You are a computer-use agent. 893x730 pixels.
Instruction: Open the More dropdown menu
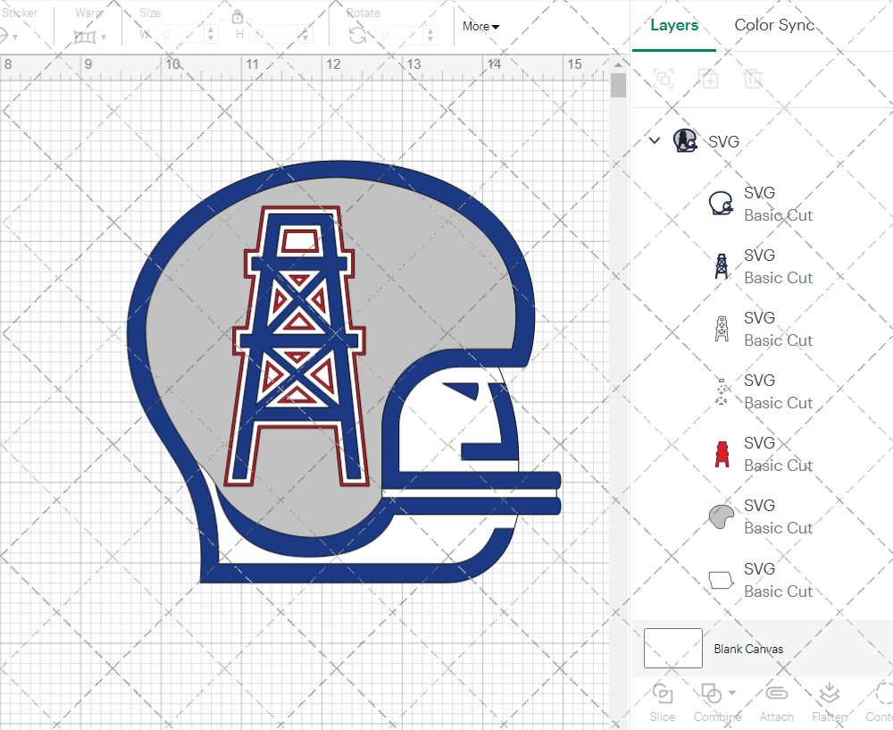tap(480, 26)
